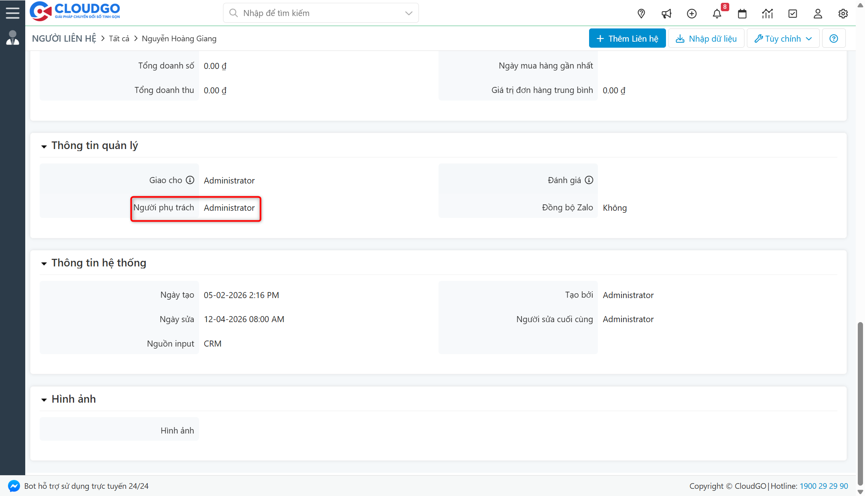Open the tasks checklist icon

pos(793,13)
